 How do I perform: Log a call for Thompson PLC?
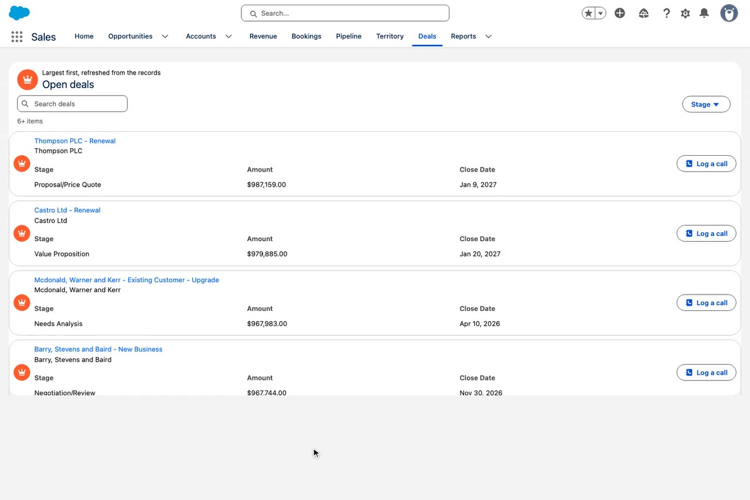[x=706, y=164]
